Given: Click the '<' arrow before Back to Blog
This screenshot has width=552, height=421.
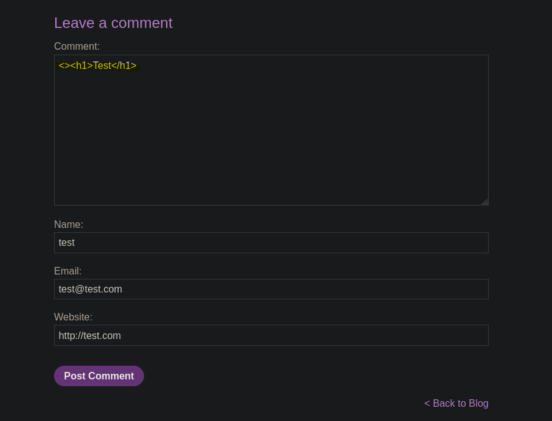Looking at the screenshot, I should [427, 404].
